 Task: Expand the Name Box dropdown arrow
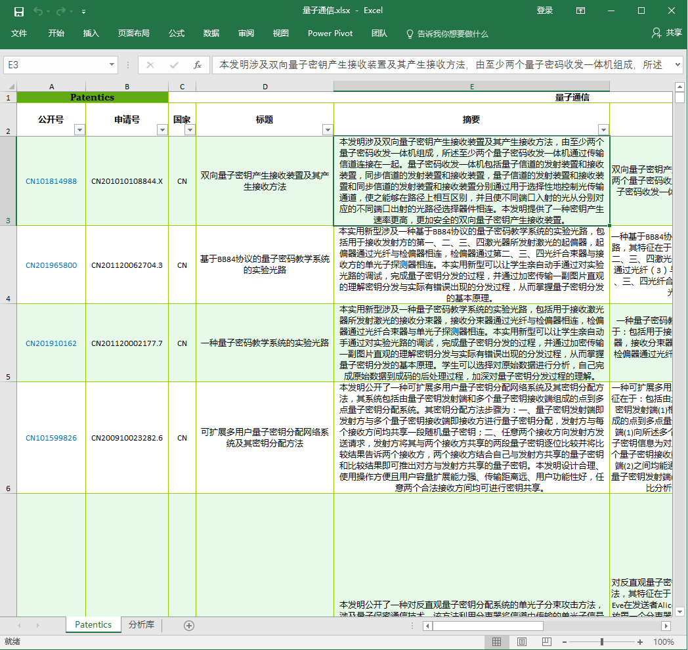[112, 65]
